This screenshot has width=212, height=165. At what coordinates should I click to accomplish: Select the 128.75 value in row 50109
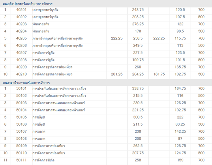180,146
